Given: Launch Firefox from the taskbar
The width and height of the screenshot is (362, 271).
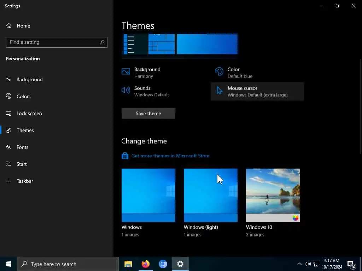Looking at the screenshot, I should (145, 264).
